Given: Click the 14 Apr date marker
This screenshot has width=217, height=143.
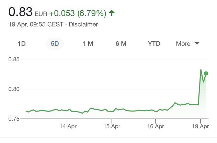Looking at the screenshot, I should point(68,126).
